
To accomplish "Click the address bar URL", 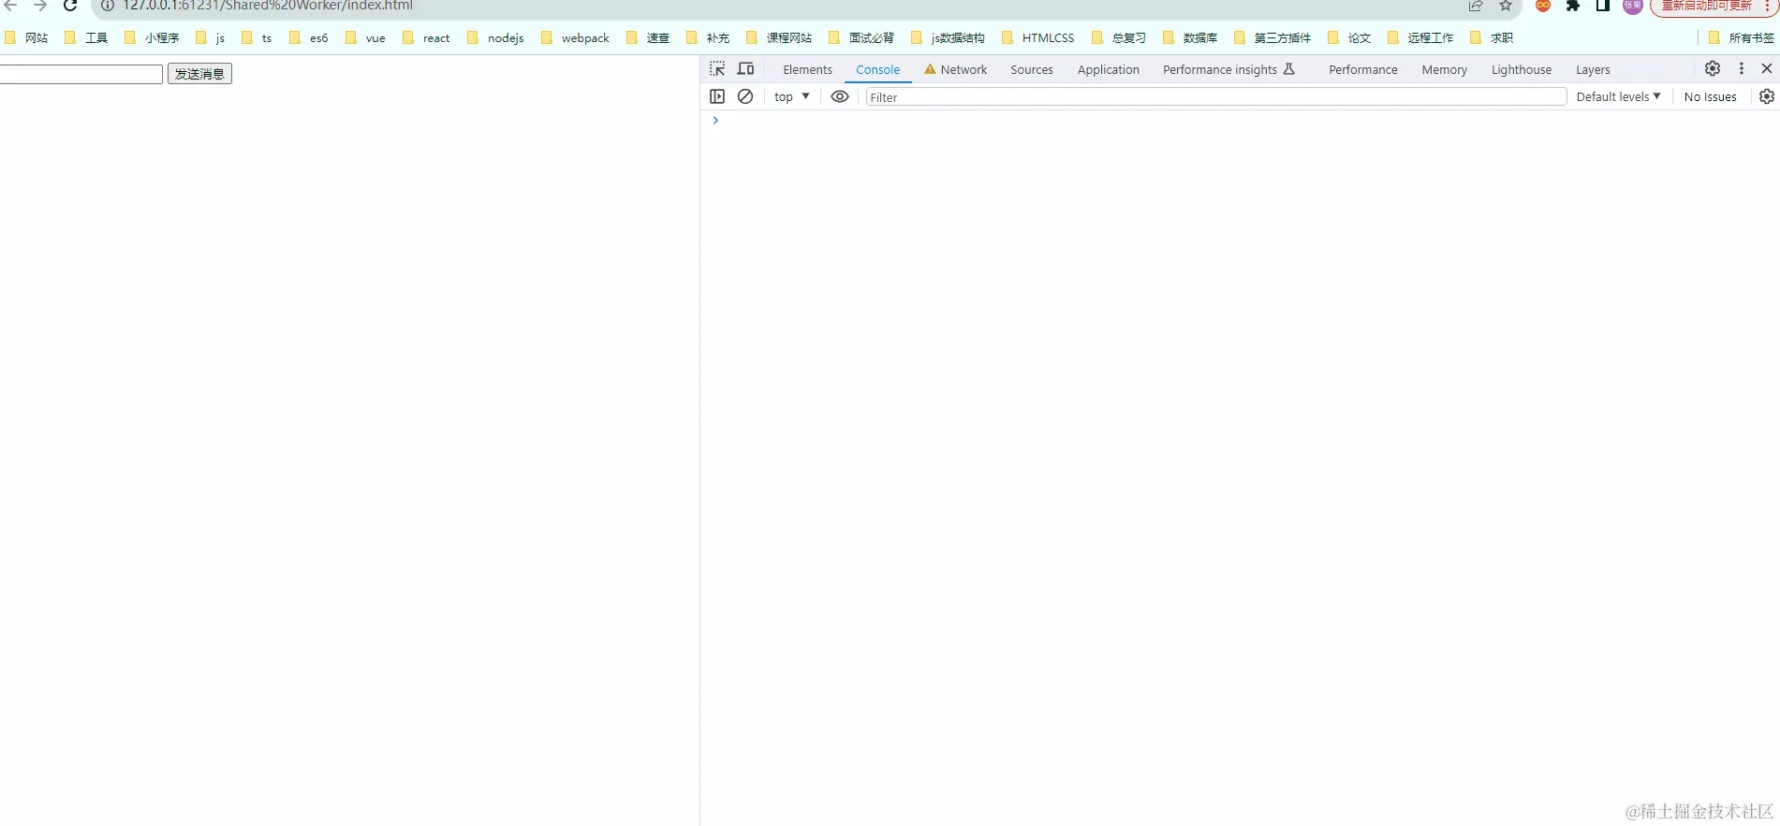I will tap(268, 6).
